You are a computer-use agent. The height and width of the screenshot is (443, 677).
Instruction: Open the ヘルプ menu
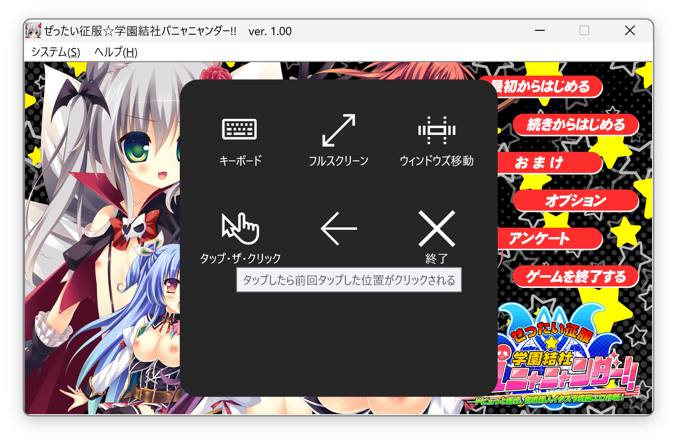coord(116,52)
